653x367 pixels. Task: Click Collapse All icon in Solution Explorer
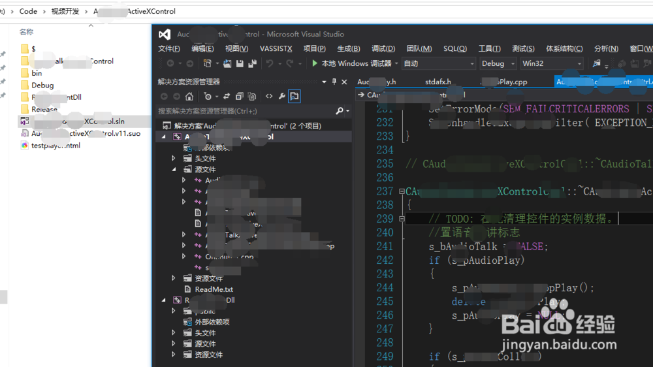[240, 96]
